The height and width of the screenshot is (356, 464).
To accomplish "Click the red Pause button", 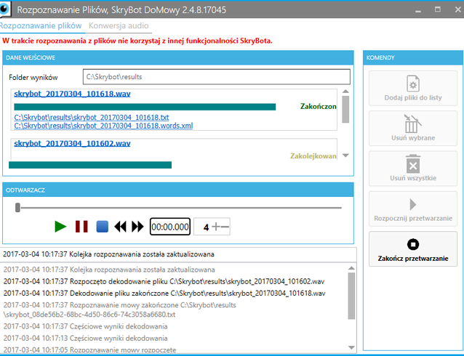I will tap(81, 227).
